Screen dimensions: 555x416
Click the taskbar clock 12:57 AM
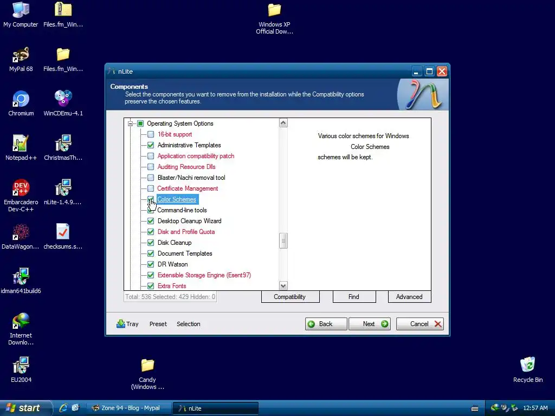point(535,408)
